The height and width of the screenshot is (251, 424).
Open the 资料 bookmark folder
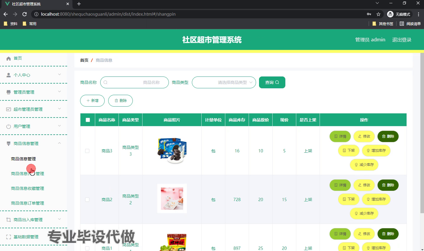11,24
